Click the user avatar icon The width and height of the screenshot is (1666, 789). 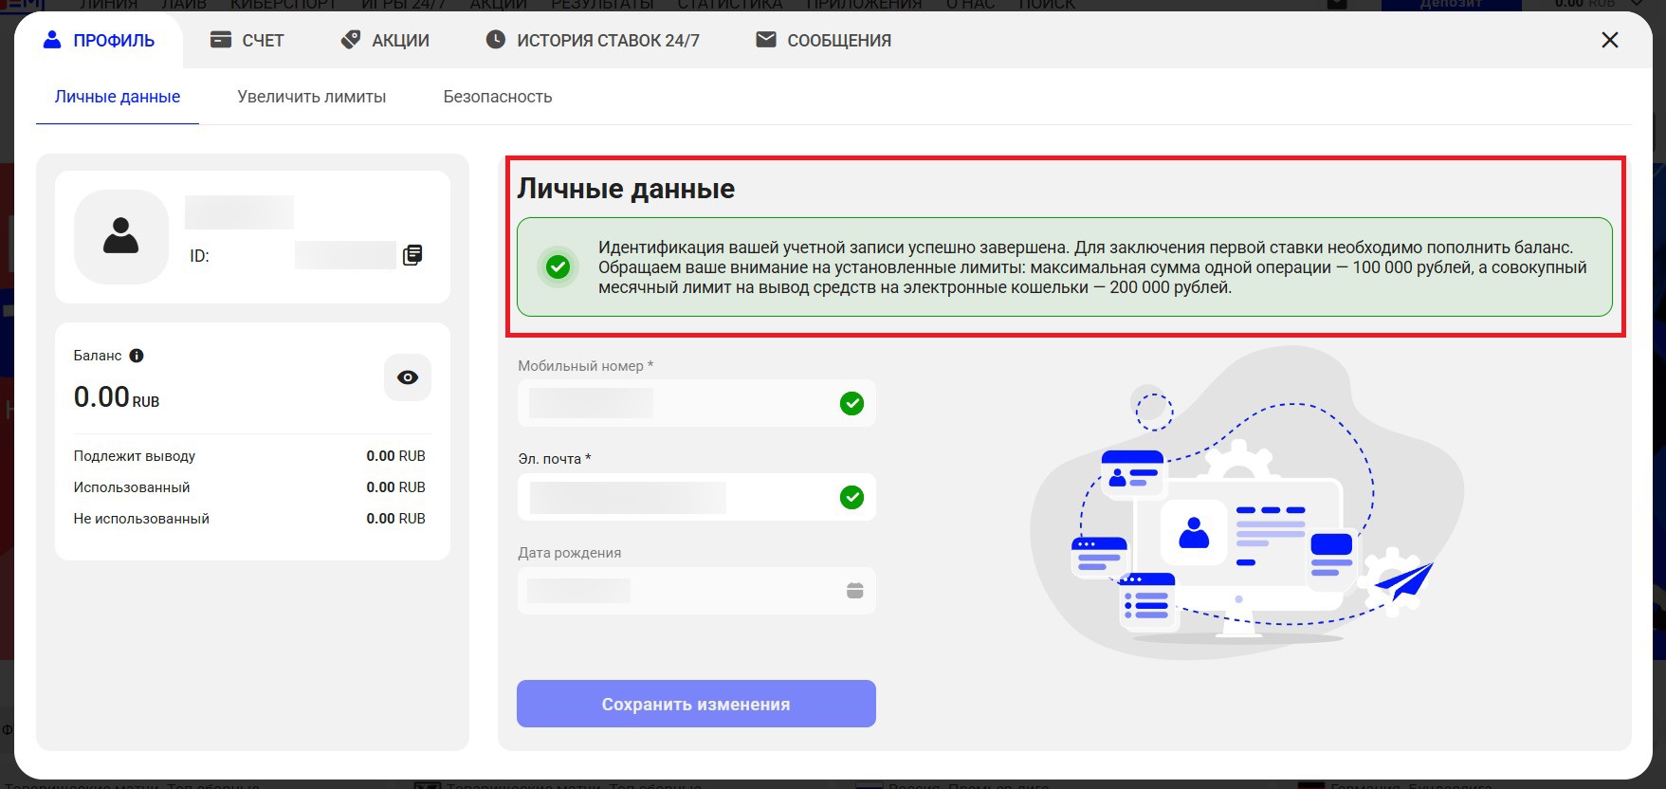coord(121,236)
